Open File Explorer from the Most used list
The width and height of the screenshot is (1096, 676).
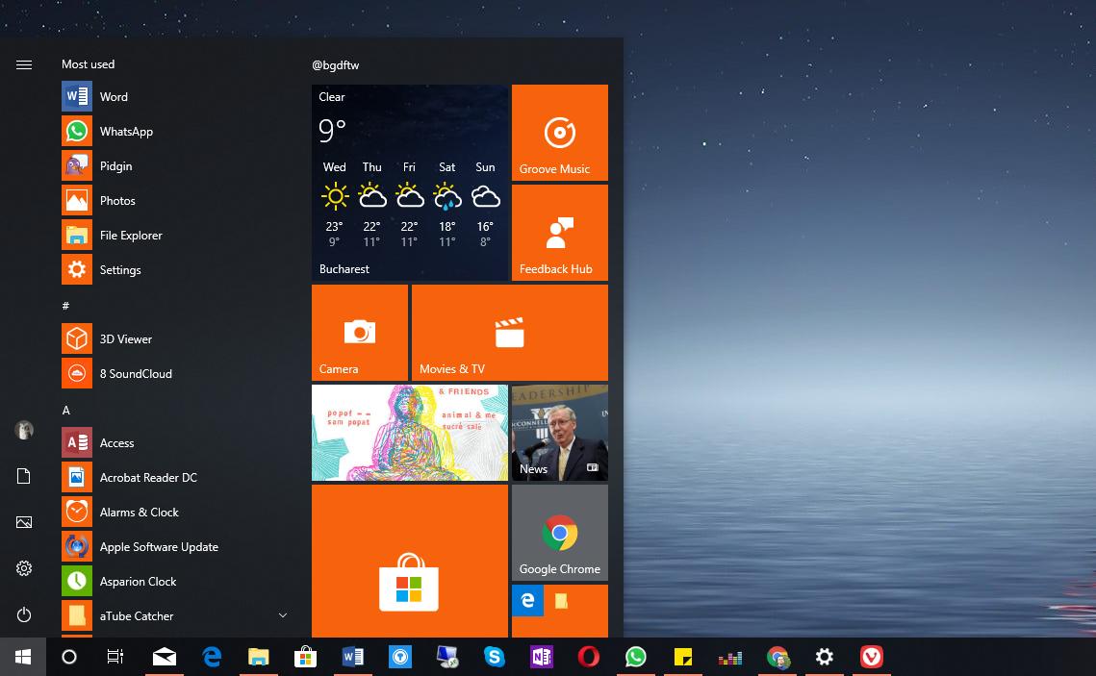175,236
